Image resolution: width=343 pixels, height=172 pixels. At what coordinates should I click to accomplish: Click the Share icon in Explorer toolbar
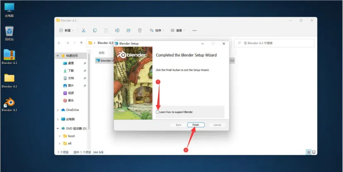coord(128,31)
